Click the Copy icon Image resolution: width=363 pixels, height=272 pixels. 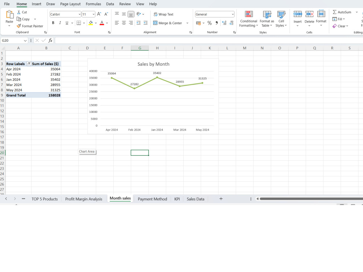[19, 19]
